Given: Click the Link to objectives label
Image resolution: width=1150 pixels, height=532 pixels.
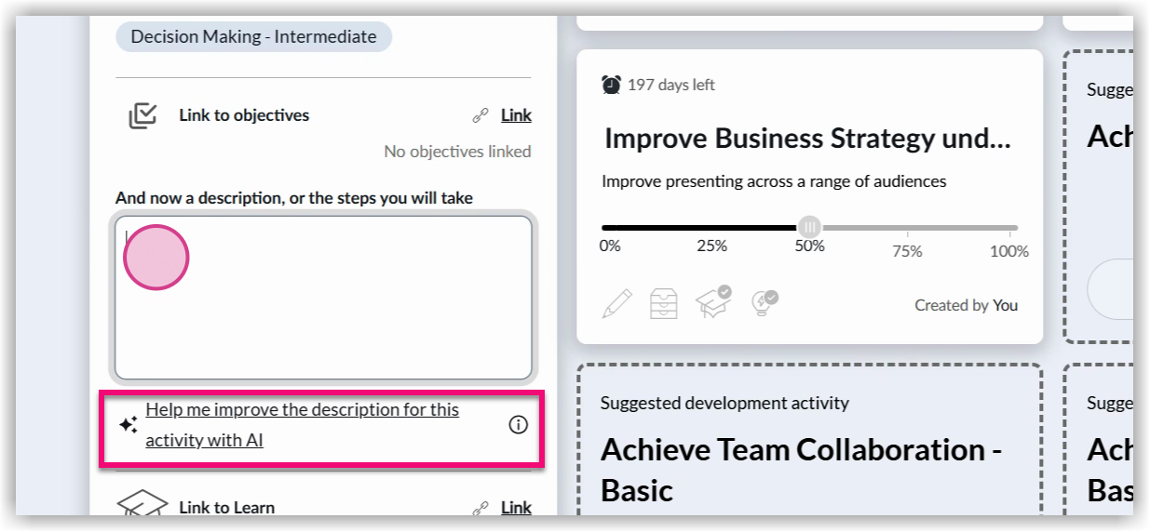Looking at the screenshot, I should point(244,115).
